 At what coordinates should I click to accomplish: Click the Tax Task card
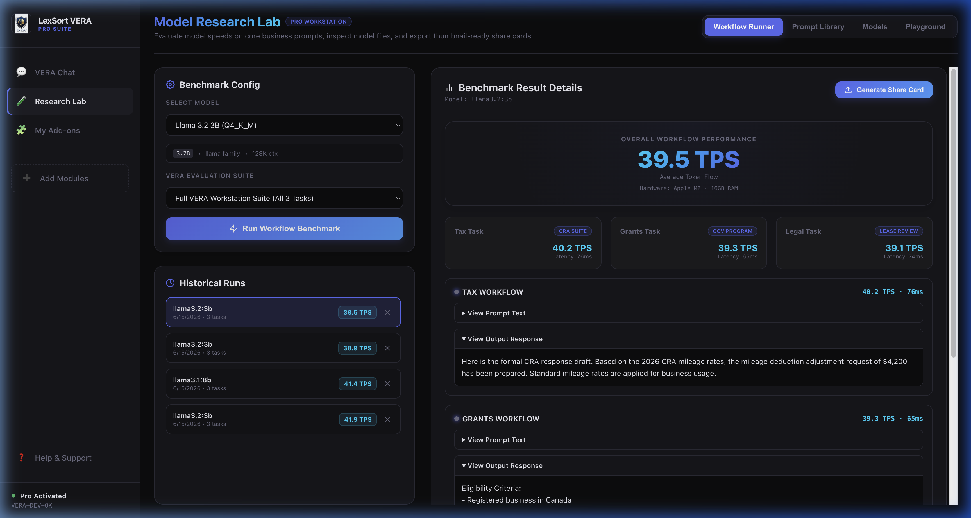click(x=523, y=243)
